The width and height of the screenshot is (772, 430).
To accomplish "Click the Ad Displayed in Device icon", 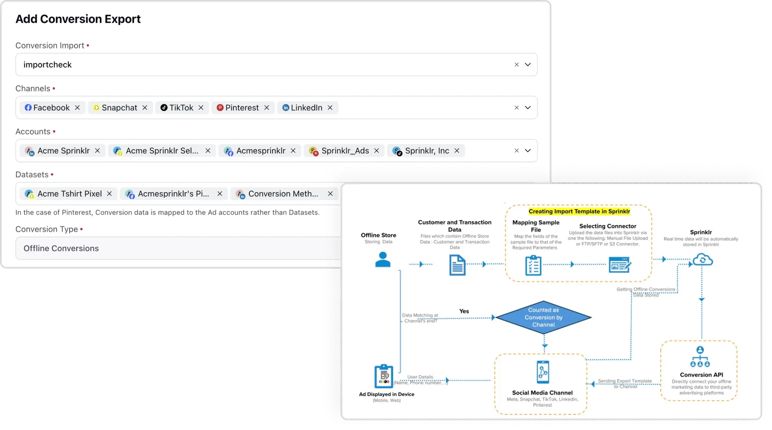I will [x=384, y=376].
